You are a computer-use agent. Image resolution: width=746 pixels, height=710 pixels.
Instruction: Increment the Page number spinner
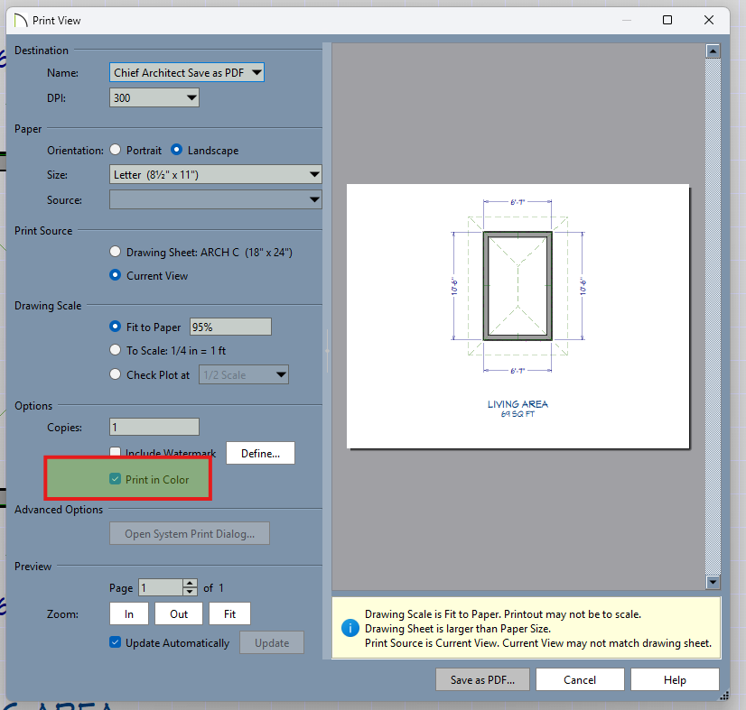click(x=190, y=584)
